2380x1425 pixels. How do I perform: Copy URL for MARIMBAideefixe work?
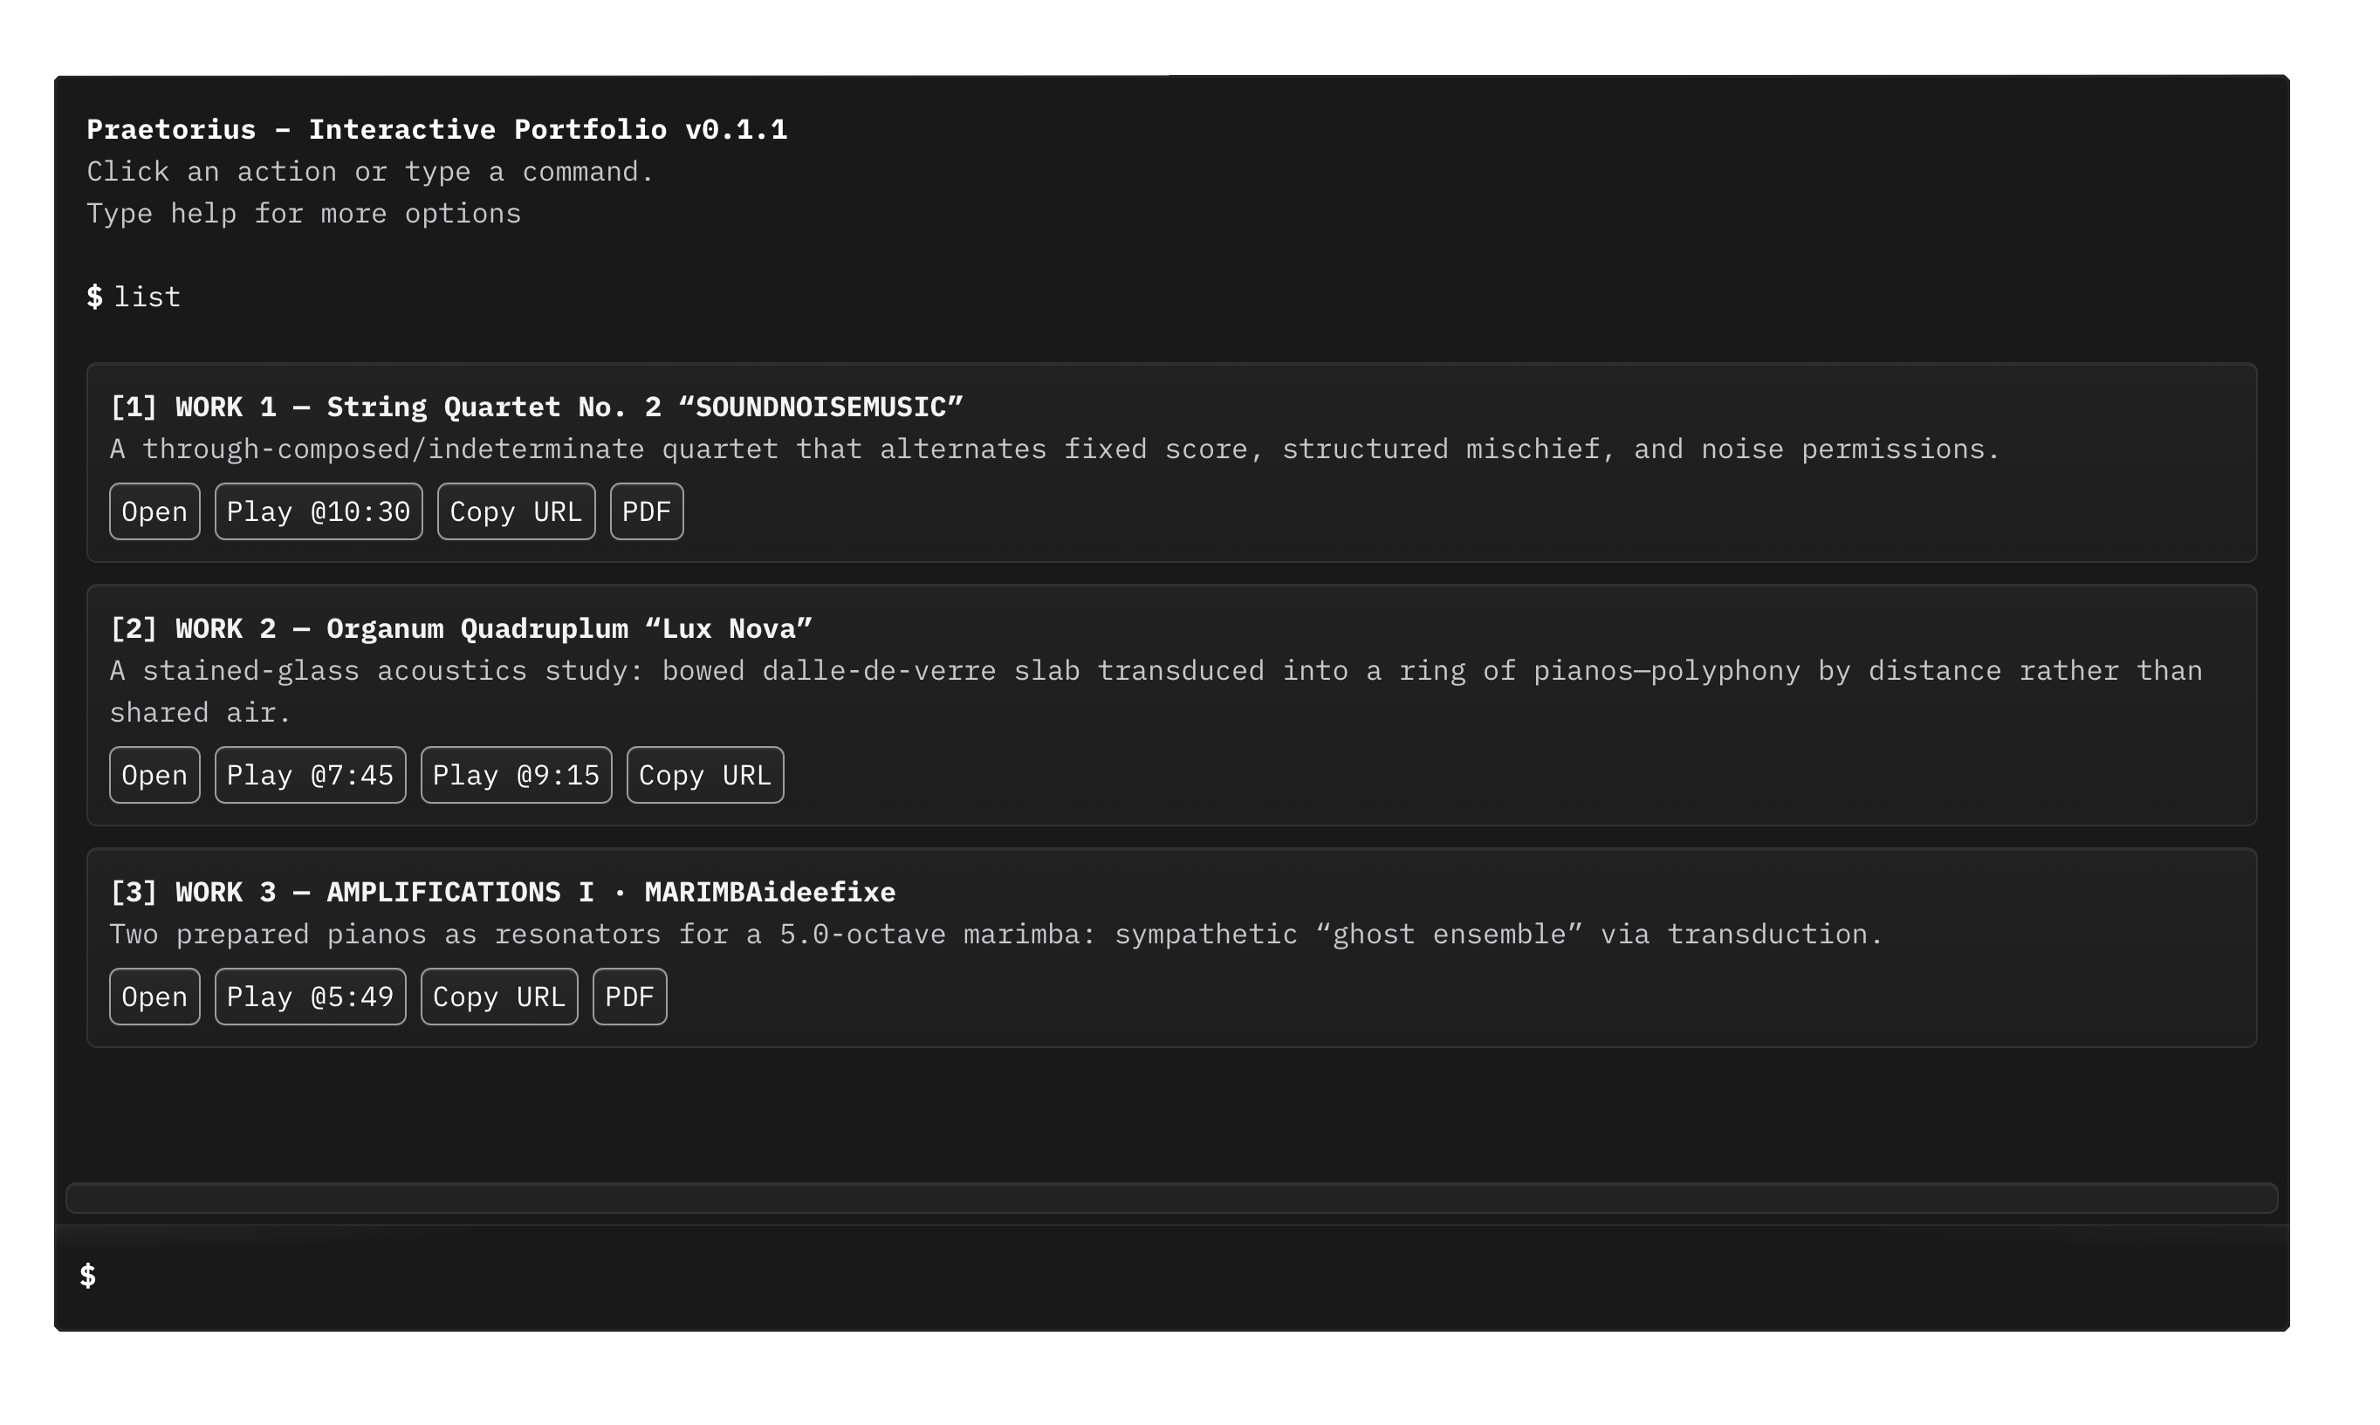(498, 997)
